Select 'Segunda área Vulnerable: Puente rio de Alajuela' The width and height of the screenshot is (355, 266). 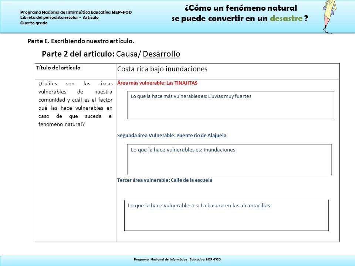(172, 136)
